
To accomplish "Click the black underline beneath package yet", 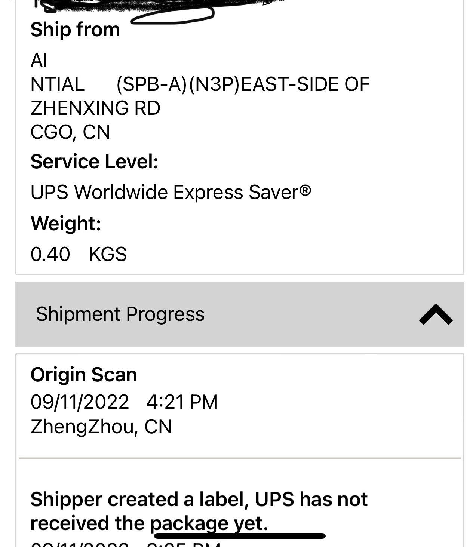I will click(239, 536).
